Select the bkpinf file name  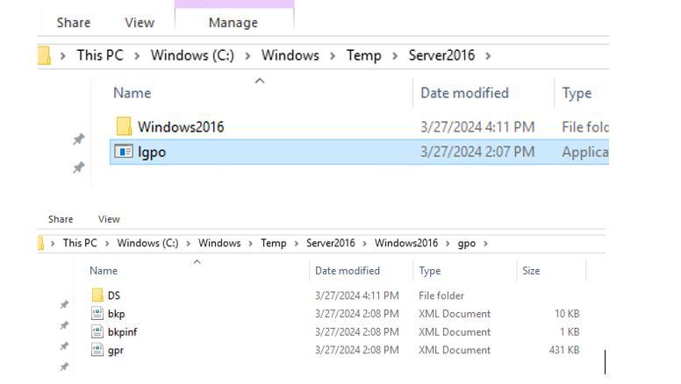[x=123, y=332]
